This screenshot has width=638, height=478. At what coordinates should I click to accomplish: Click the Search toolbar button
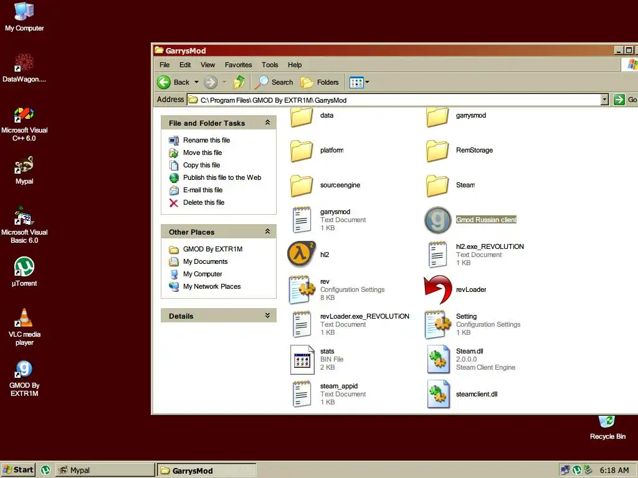[274, 82]
